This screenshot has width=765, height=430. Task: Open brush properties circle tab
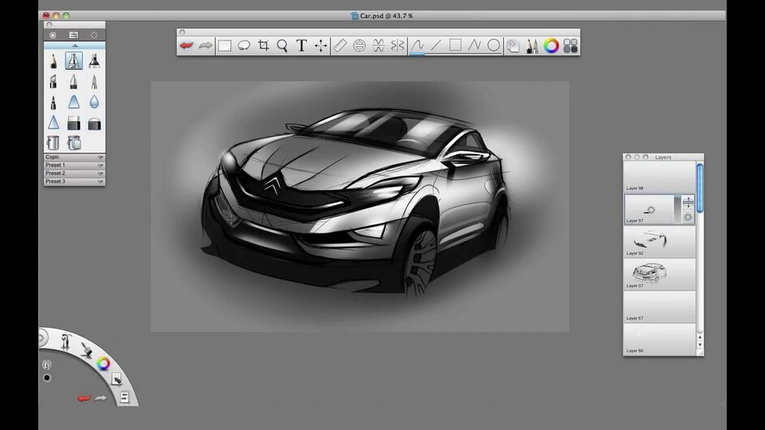coord(54,35)
